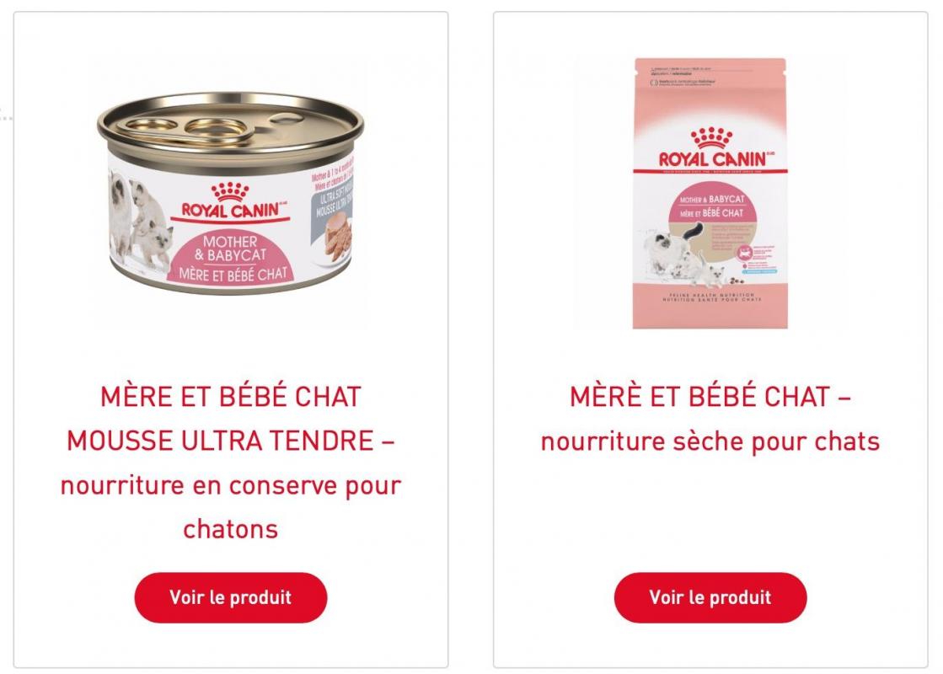This screenshot has width=943, height=674.
Task: Click the pink Mother & Babycat label on can
Action: tap(232, 258)
